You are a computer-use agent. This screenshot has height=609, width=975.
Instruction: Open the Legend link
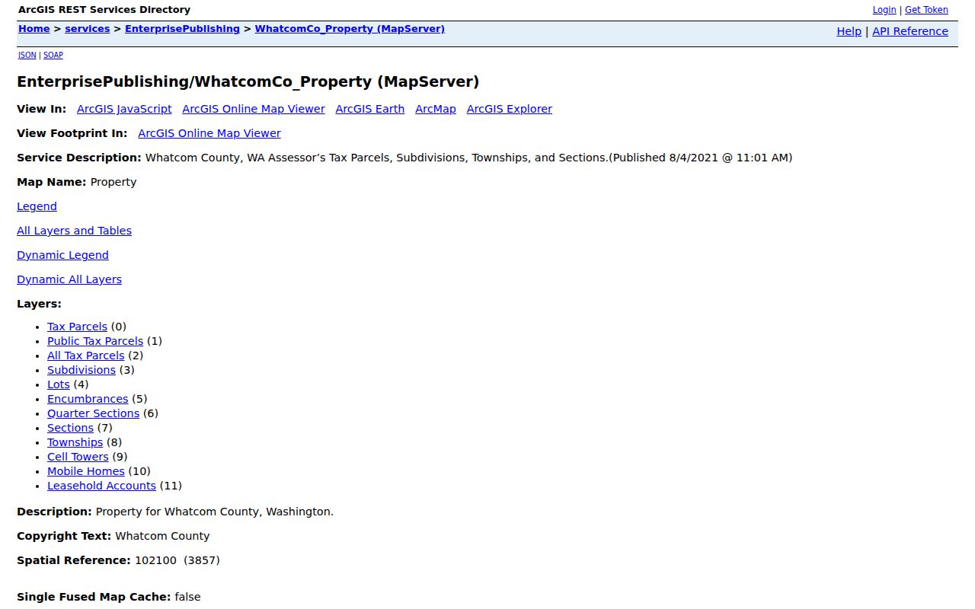(x=37, y=206)
